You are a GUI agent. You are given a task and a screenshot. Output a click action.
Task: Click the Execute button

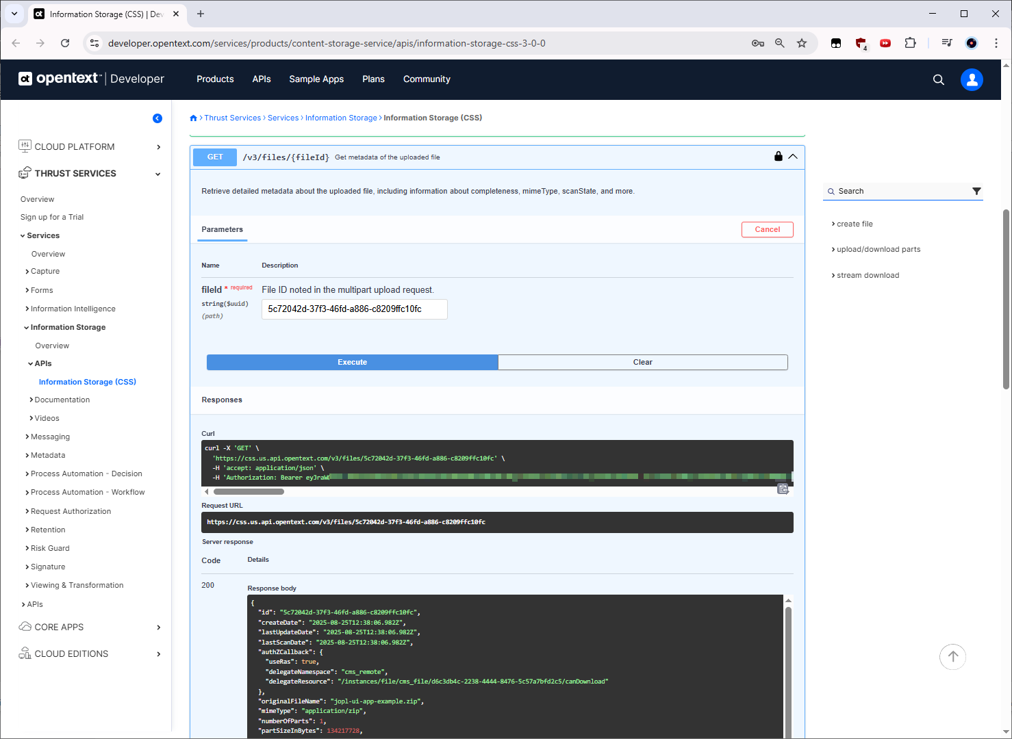(352, 362)
